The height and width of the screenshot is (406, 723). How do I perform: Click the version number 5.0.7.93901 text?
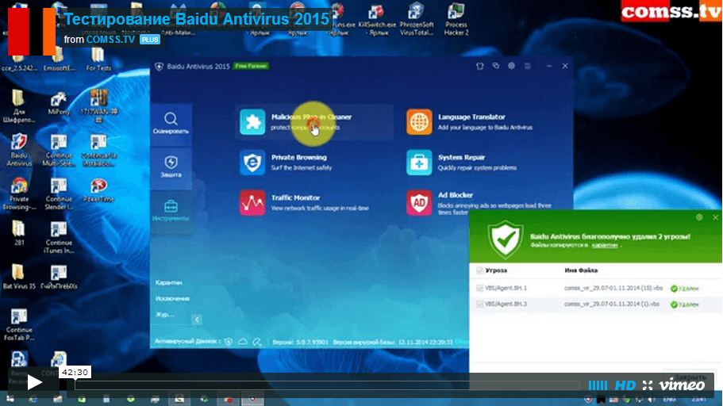311,343
